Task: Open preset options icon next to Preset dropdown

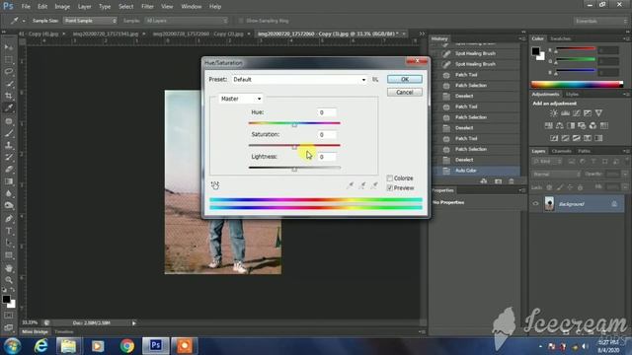Action: coord(375,79)
